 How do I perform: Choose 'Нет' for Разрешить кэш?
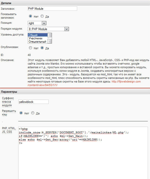pyautogui.click(x=21, y=113)
